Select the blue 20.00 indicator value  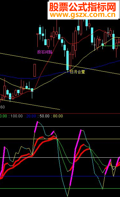31,116
